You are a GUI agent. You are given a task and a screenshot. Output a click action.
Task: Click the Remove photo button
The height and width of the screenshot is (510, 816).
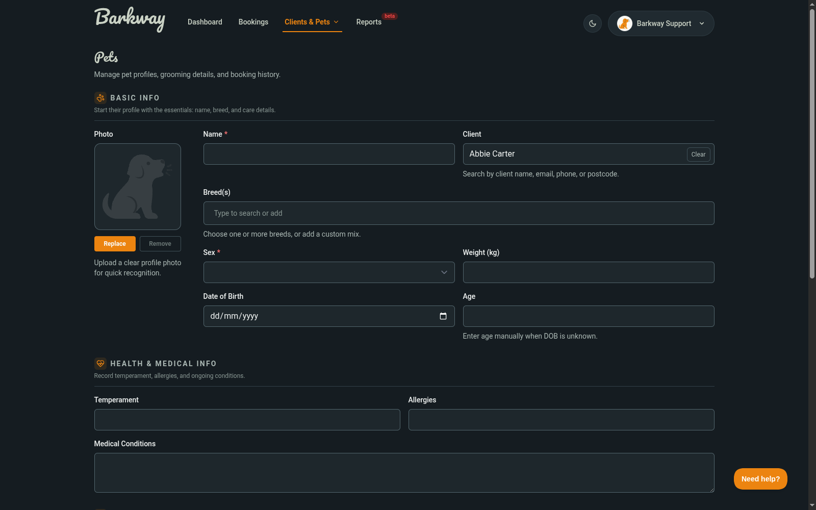160,244
